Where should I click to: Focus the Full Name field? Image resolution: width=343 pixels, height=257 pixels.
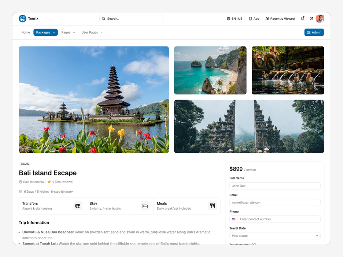(275, 186)
